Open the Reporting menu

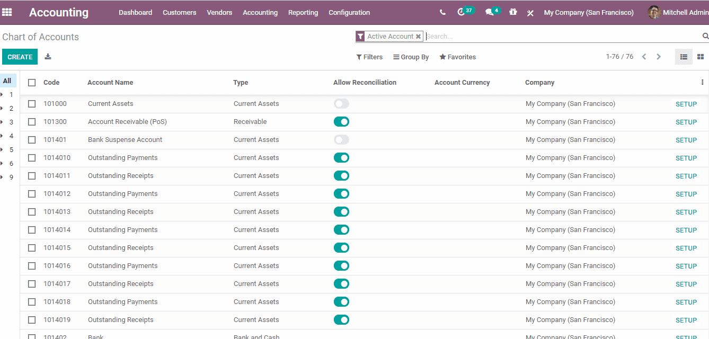(x=303, y=12)
